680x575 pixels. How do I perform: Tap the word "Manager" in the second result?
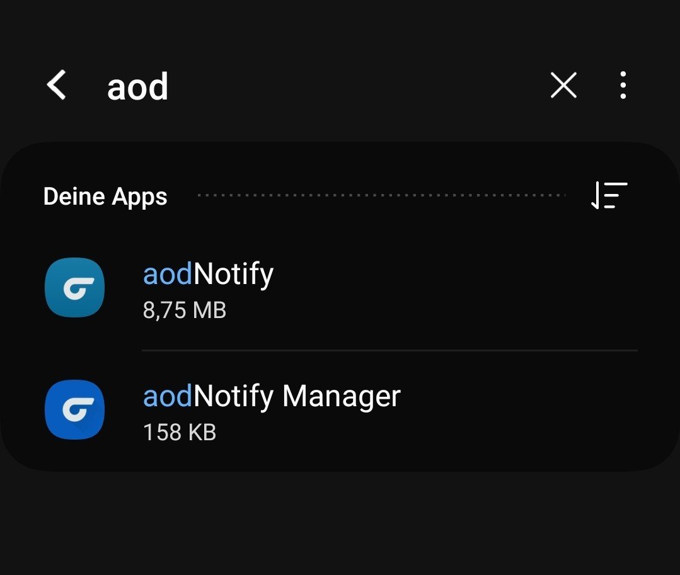341,396
